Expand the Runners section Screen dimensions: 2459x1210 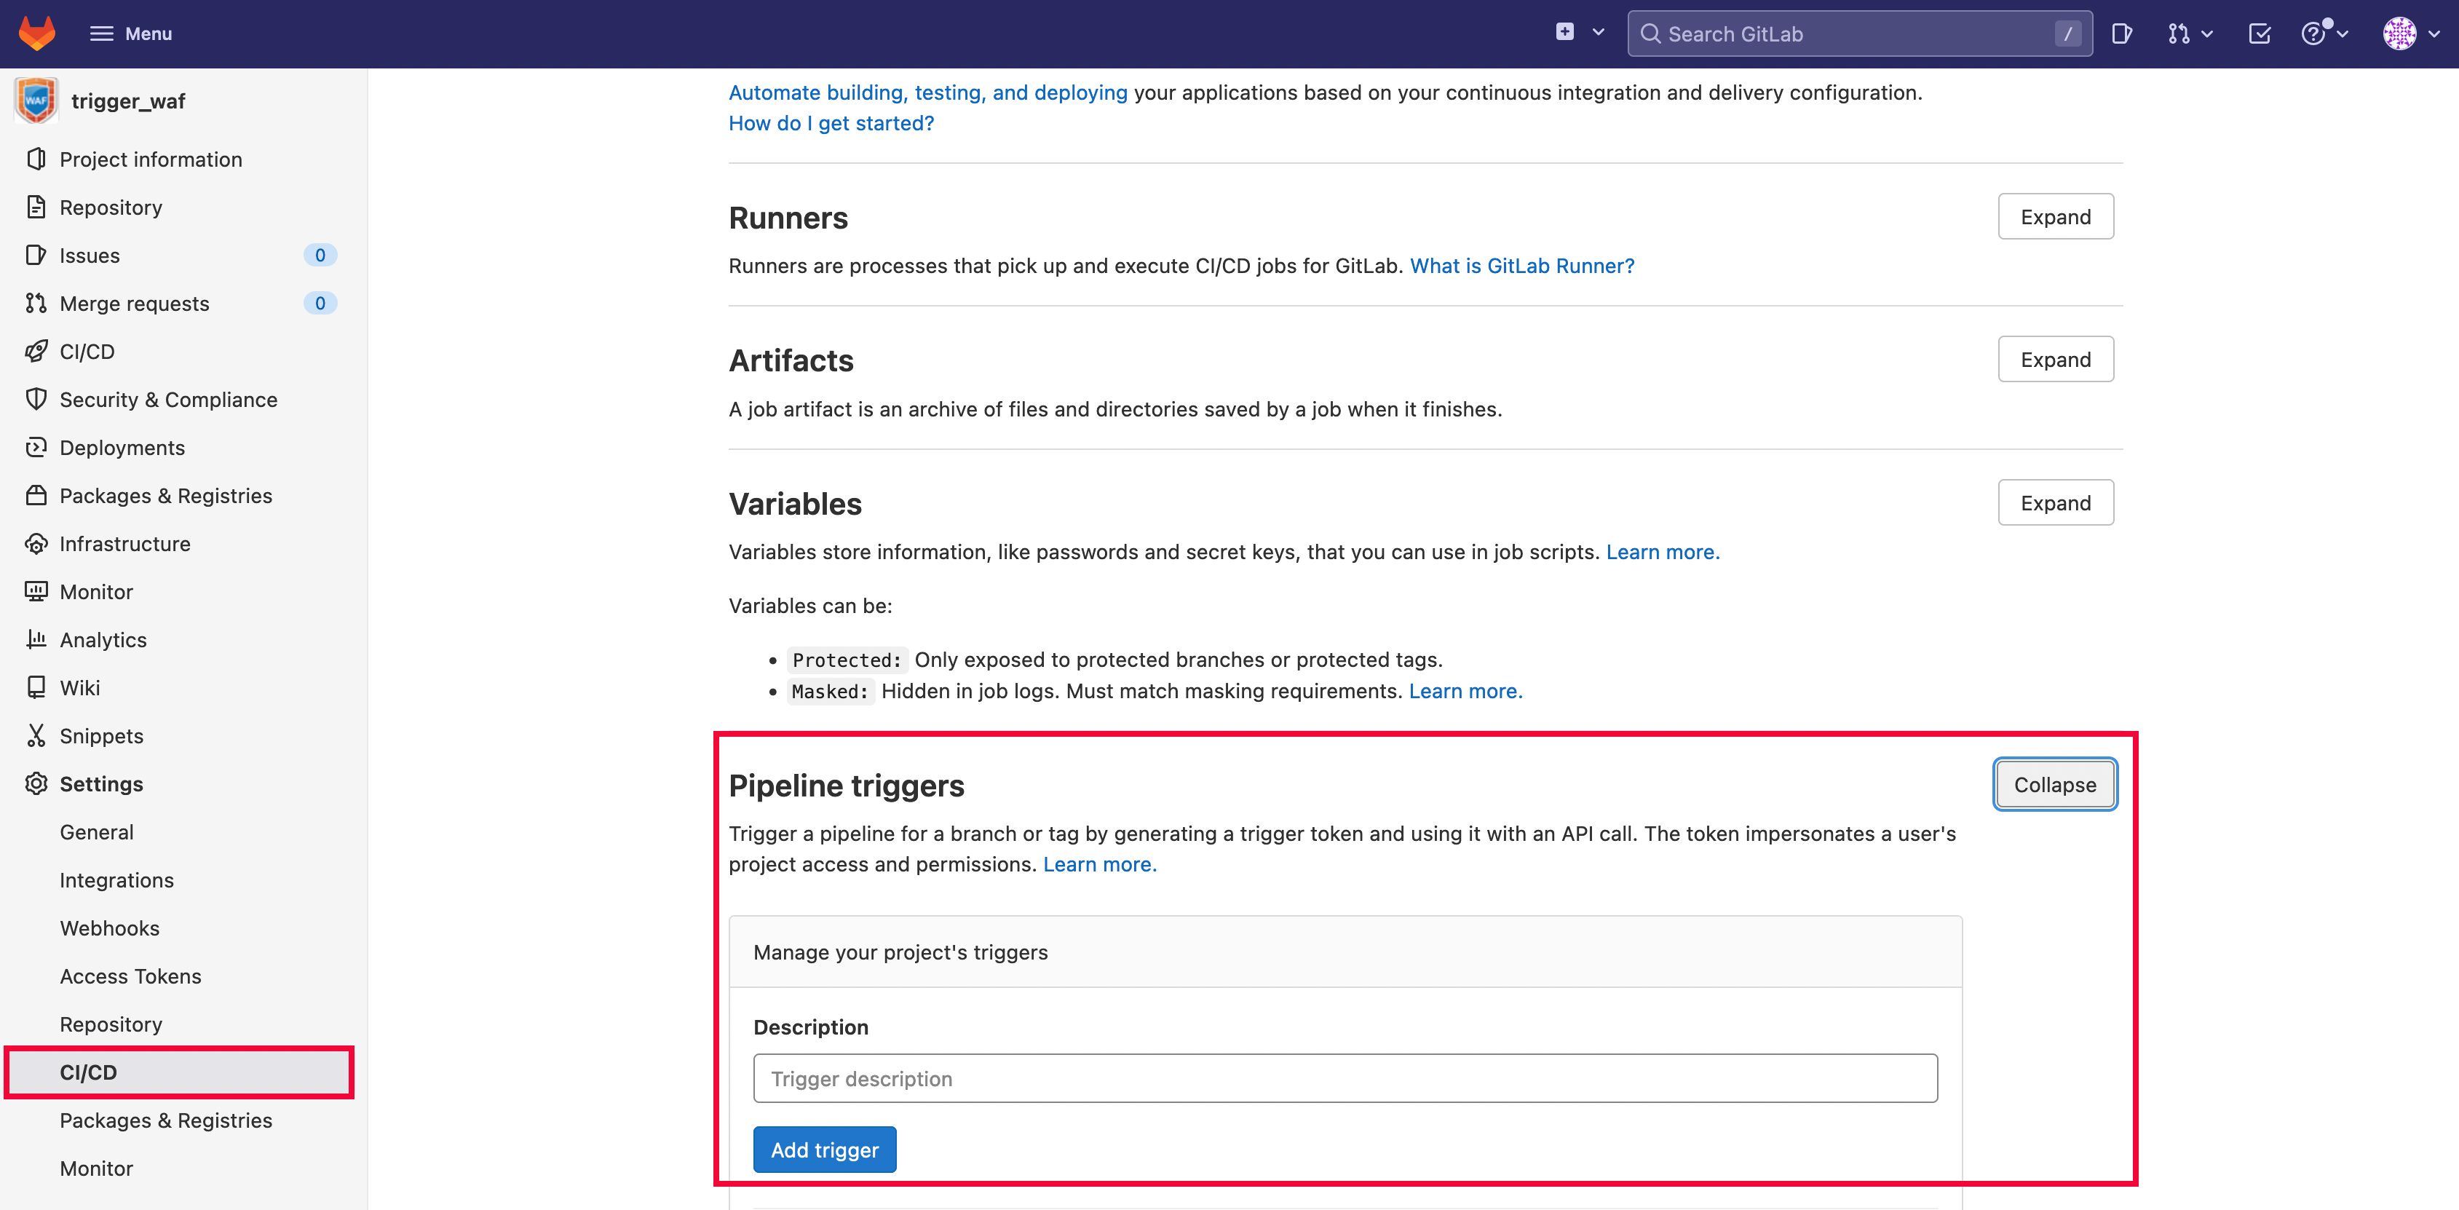coord(2055,215)
